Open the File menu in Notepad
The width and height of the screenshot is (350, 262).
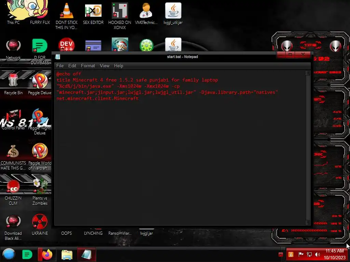coord(60,66)
